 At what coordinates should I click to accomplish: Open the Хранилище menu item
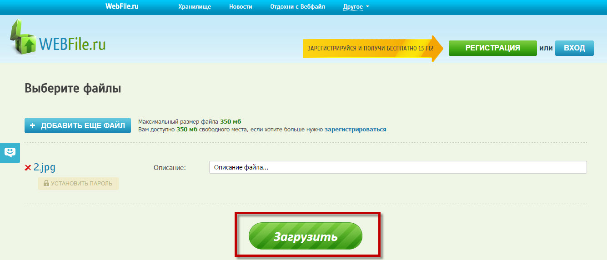tap(195, 7)
